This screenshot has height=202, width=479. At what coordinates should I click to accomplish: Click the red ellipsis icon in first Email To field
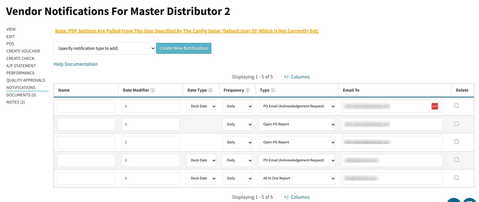[435, 106]
